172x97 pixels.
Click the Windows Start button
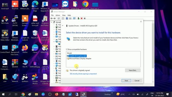coord(3,94)
